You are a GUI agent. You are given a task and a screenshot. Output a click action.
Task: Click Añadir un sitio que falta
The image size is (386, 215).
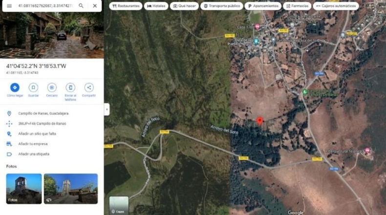[37, 134]
